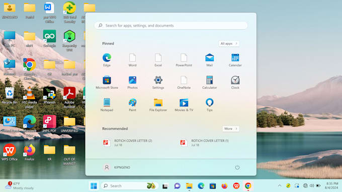Click the Start menu search field
This screenshot has width=342, height=192.
click(171, 26)
